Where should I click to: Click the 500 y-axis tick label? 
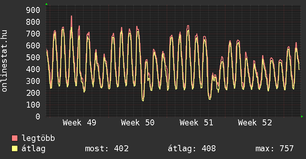pos(33,57)
